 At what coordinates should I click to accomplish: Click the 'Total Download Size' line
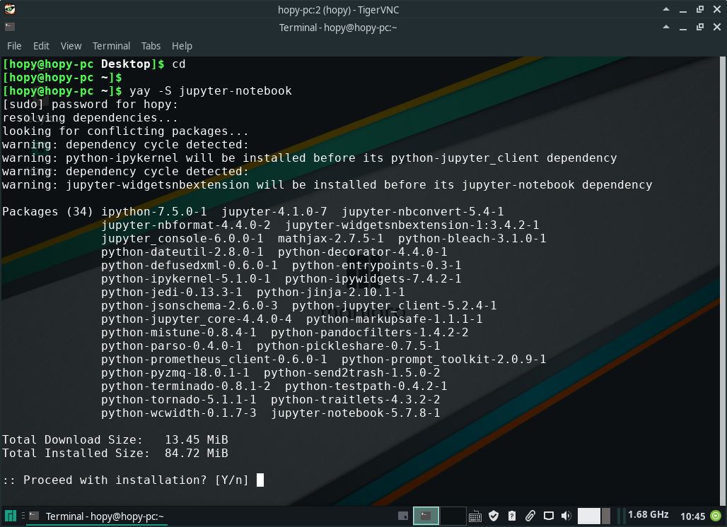[x=115, y=439]
